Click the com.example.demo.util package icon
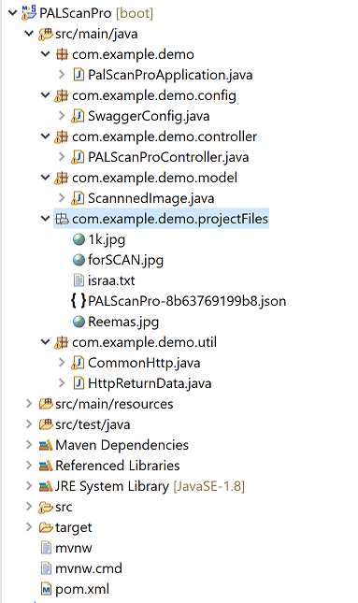Screen dimensions: 358x603 [61, 342]
